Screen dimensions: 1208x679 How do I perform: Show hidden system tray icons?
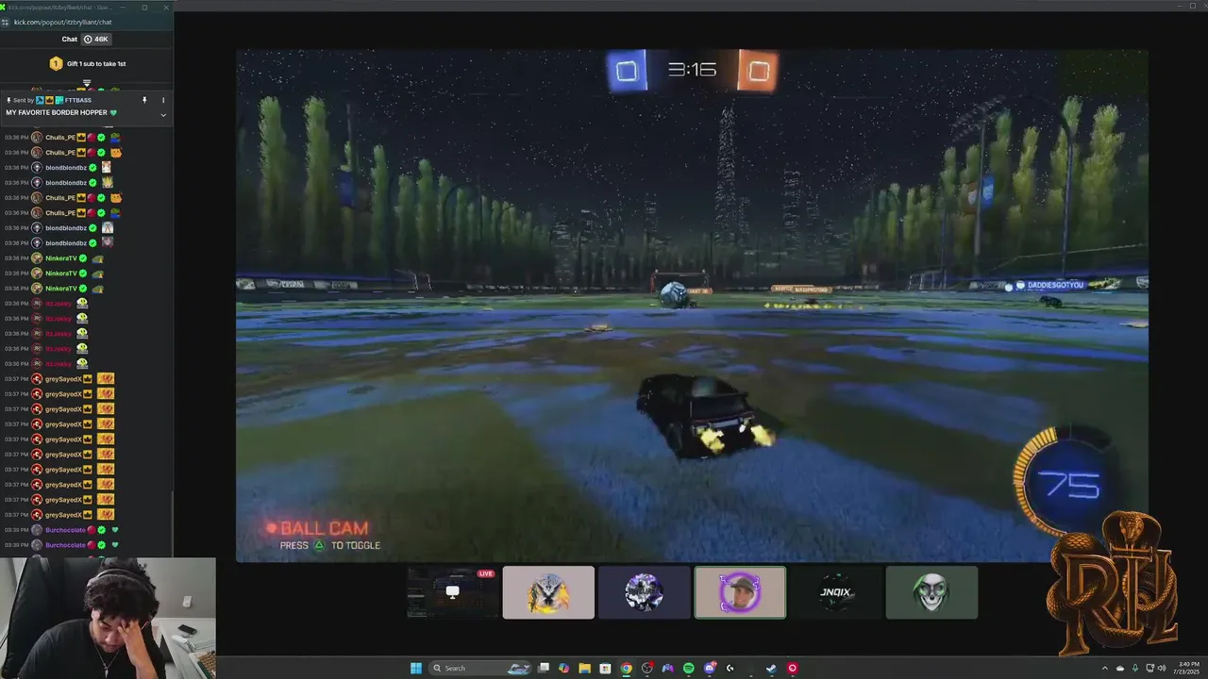(1105, 668)
